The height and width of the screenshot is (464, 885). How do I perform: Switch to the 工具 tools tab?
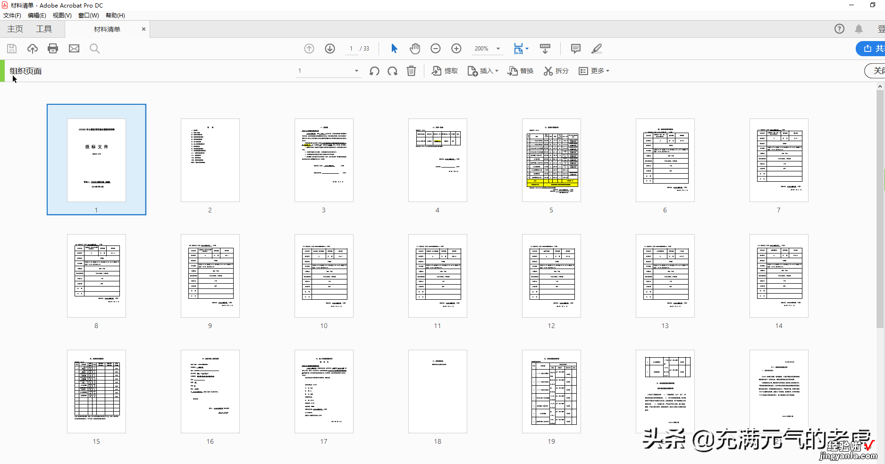point(44,29)
